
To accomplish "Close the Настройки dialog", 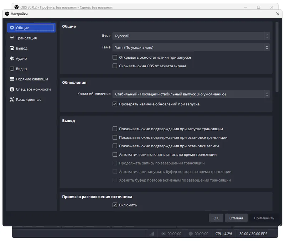I will [x=278, y=14].
